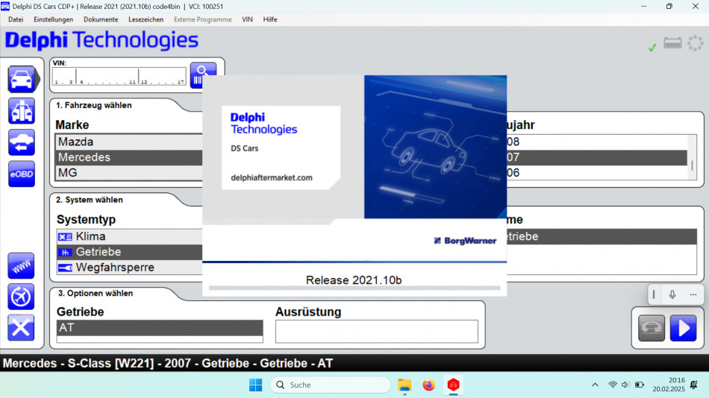709x398 pixels.
Task: Open the vehicle history car-arrow icon
Action: [x=21, y=142]
